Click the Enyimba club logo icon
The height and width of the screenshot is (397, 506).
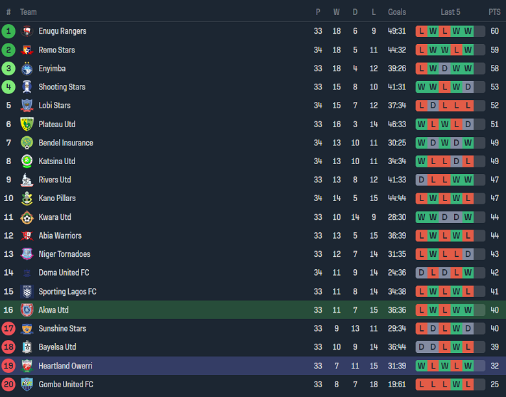click(x=27, y=69)
